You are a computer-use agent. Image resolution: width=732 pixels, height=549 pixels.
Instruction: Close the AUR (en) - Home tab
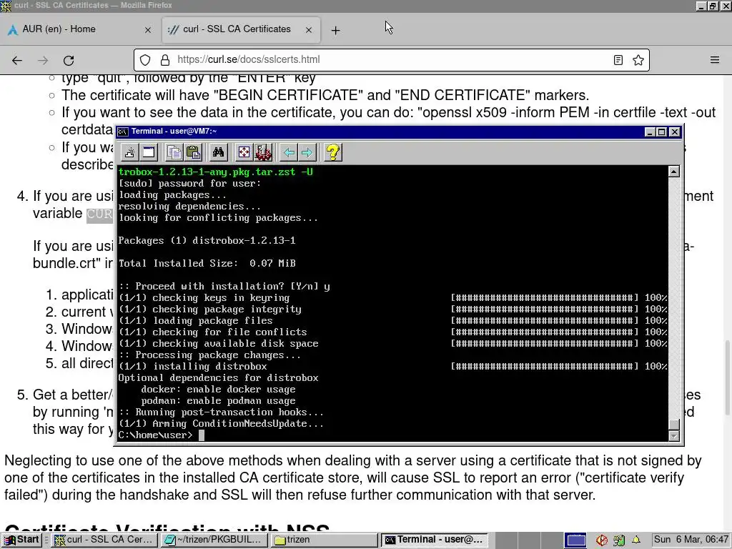point(148,30)
